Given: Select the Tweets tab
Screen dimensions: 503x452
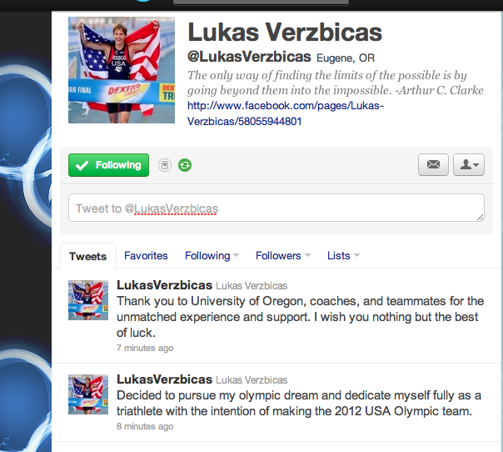Looking at the screenshot, I should (x=87, y=256).
